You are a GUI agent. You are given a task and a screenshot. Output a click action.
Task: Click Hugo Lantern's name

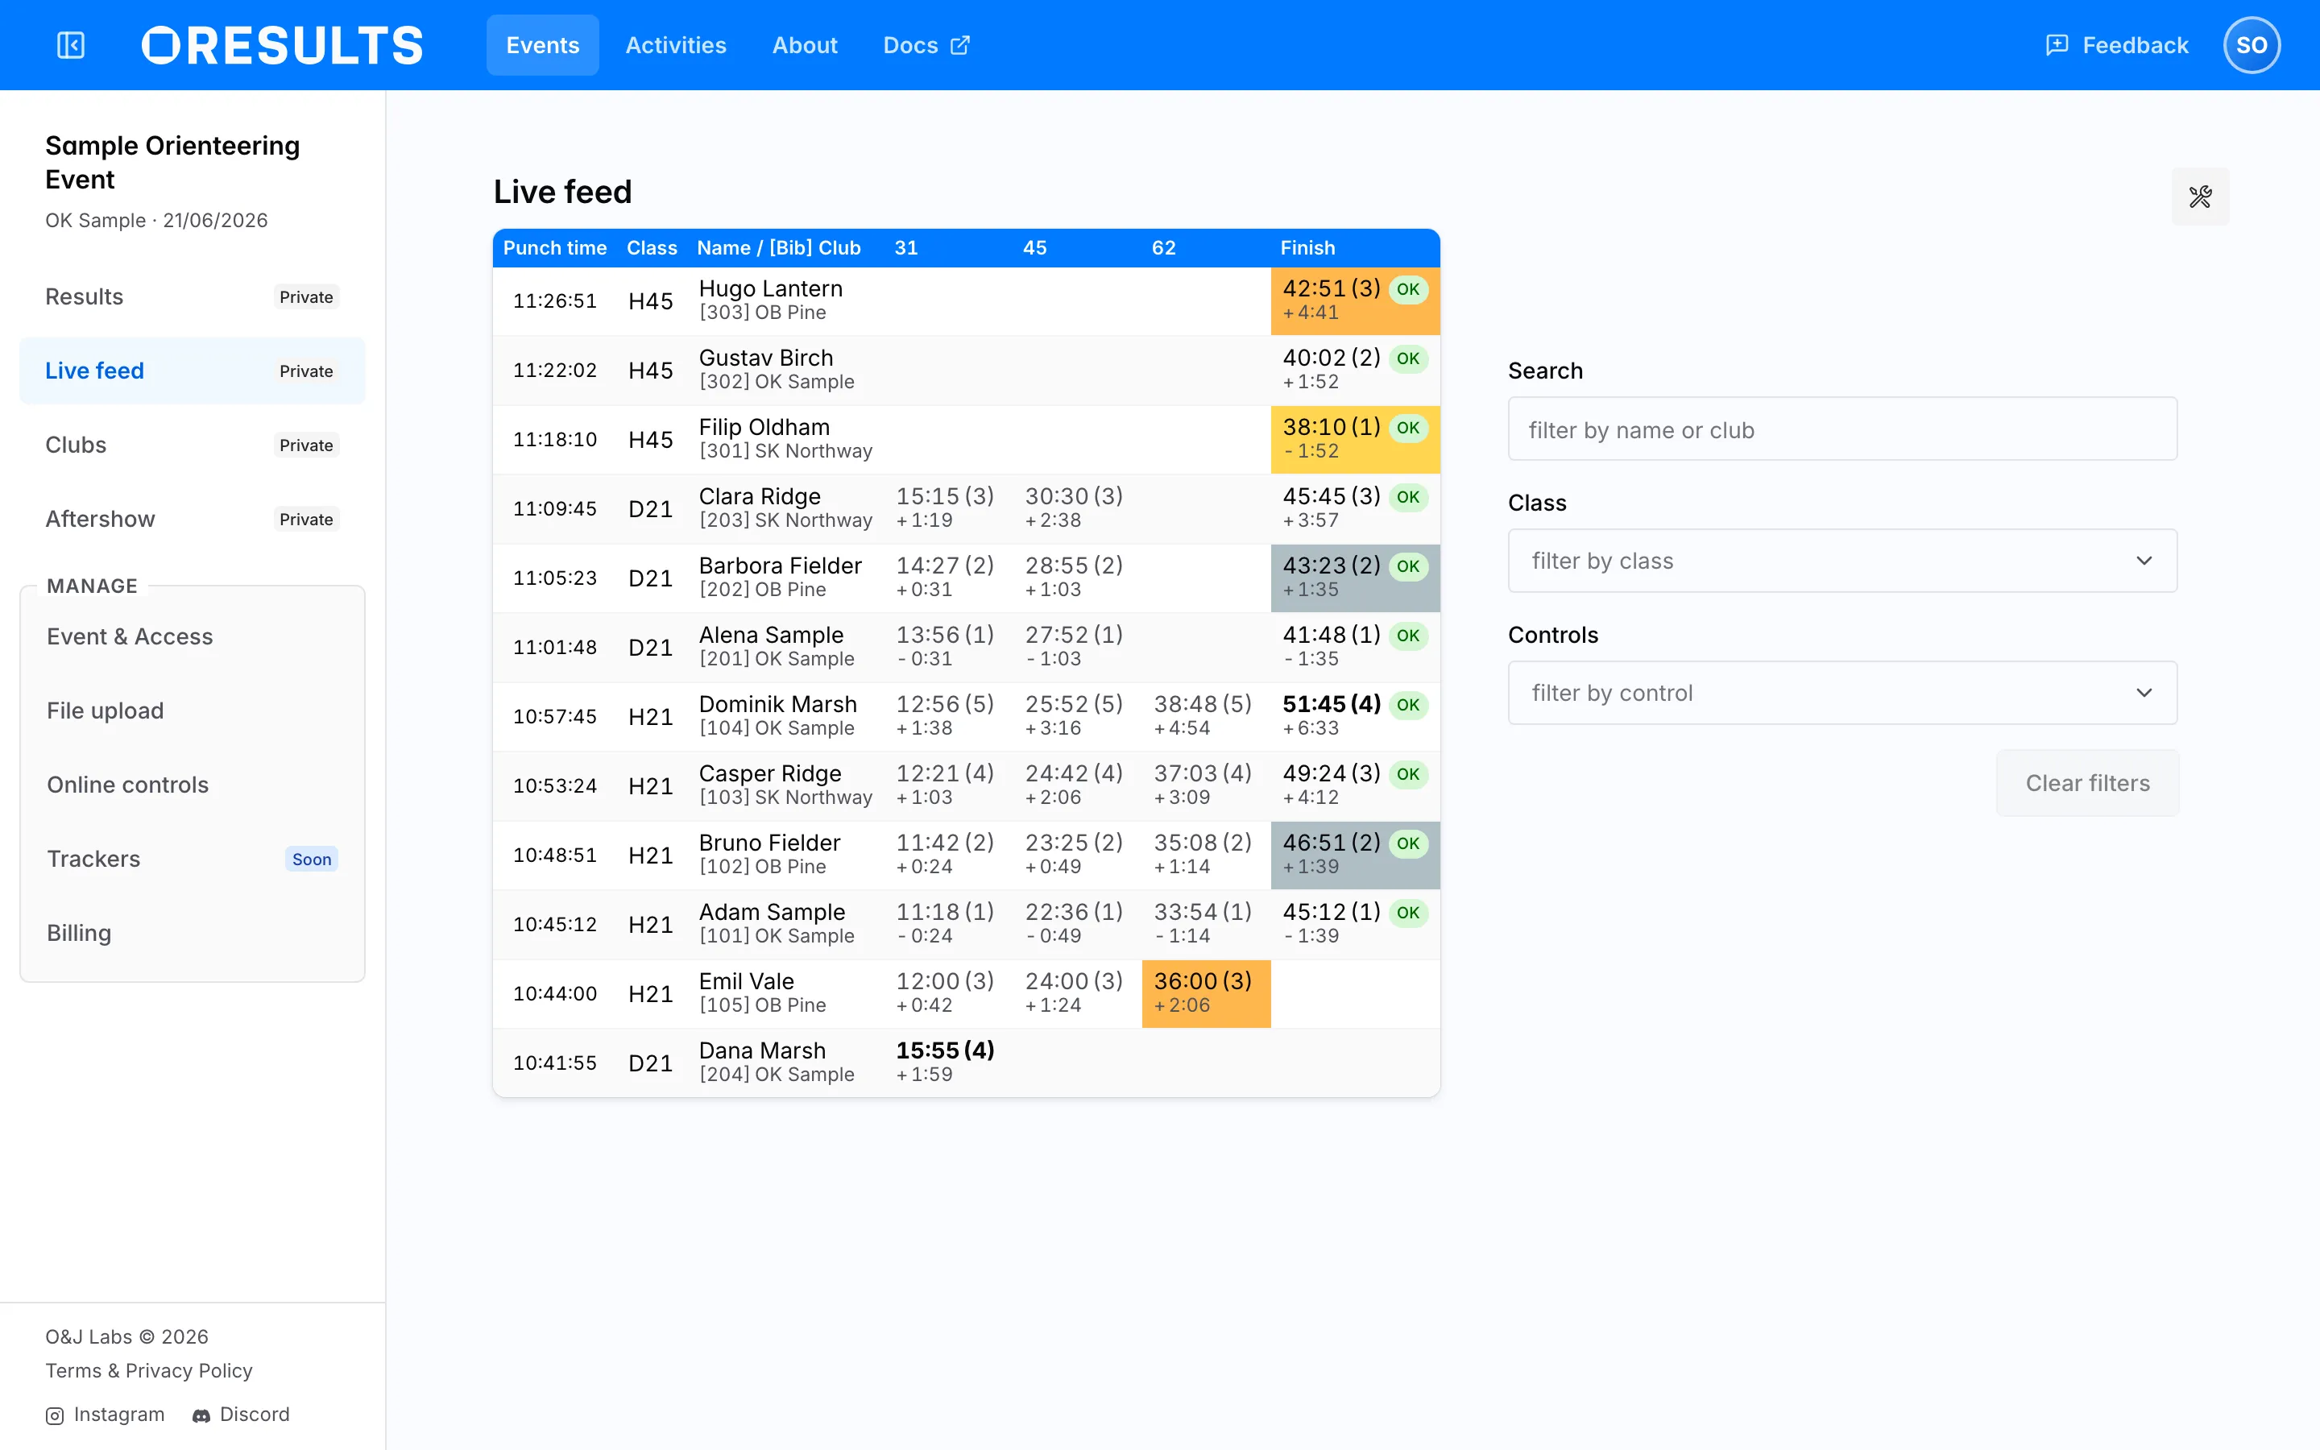771,288
